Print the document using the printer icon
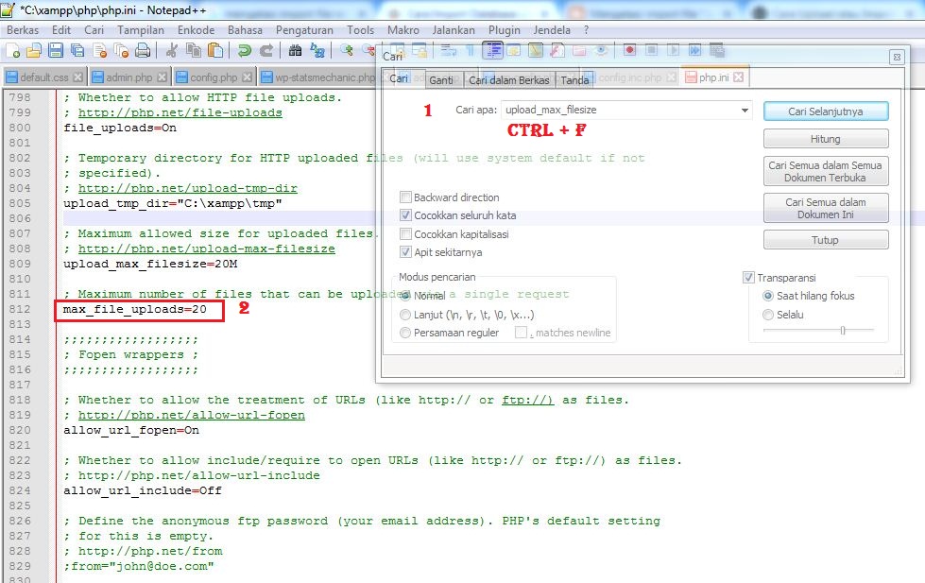 pos(143,51)
